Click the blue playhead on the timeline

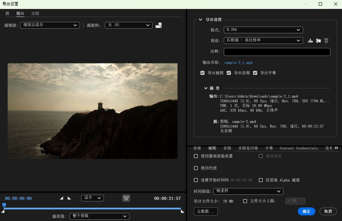pyautogui.click(x=4, y=205)
